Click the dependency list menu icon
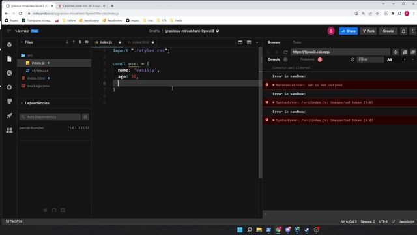The image size is (417, 235). 85,117
